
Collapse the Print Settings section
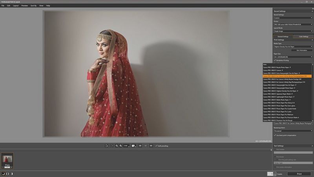(312, 40)
